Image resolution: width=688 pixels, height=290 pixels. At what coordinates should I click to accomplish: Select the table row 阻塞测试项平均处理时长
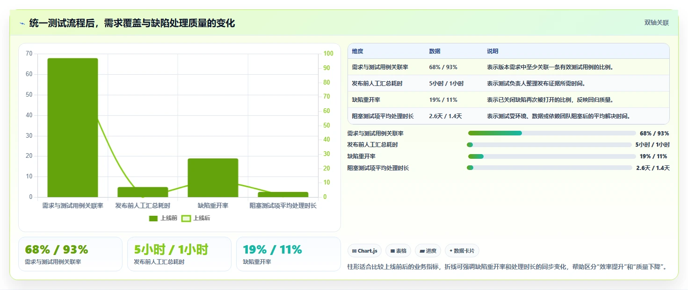click(x=508, y=116)
